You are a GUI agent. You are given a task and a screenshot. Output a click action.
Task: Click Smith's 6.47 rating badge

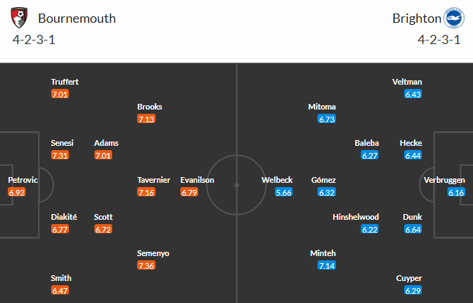click(x=60, y=290)
